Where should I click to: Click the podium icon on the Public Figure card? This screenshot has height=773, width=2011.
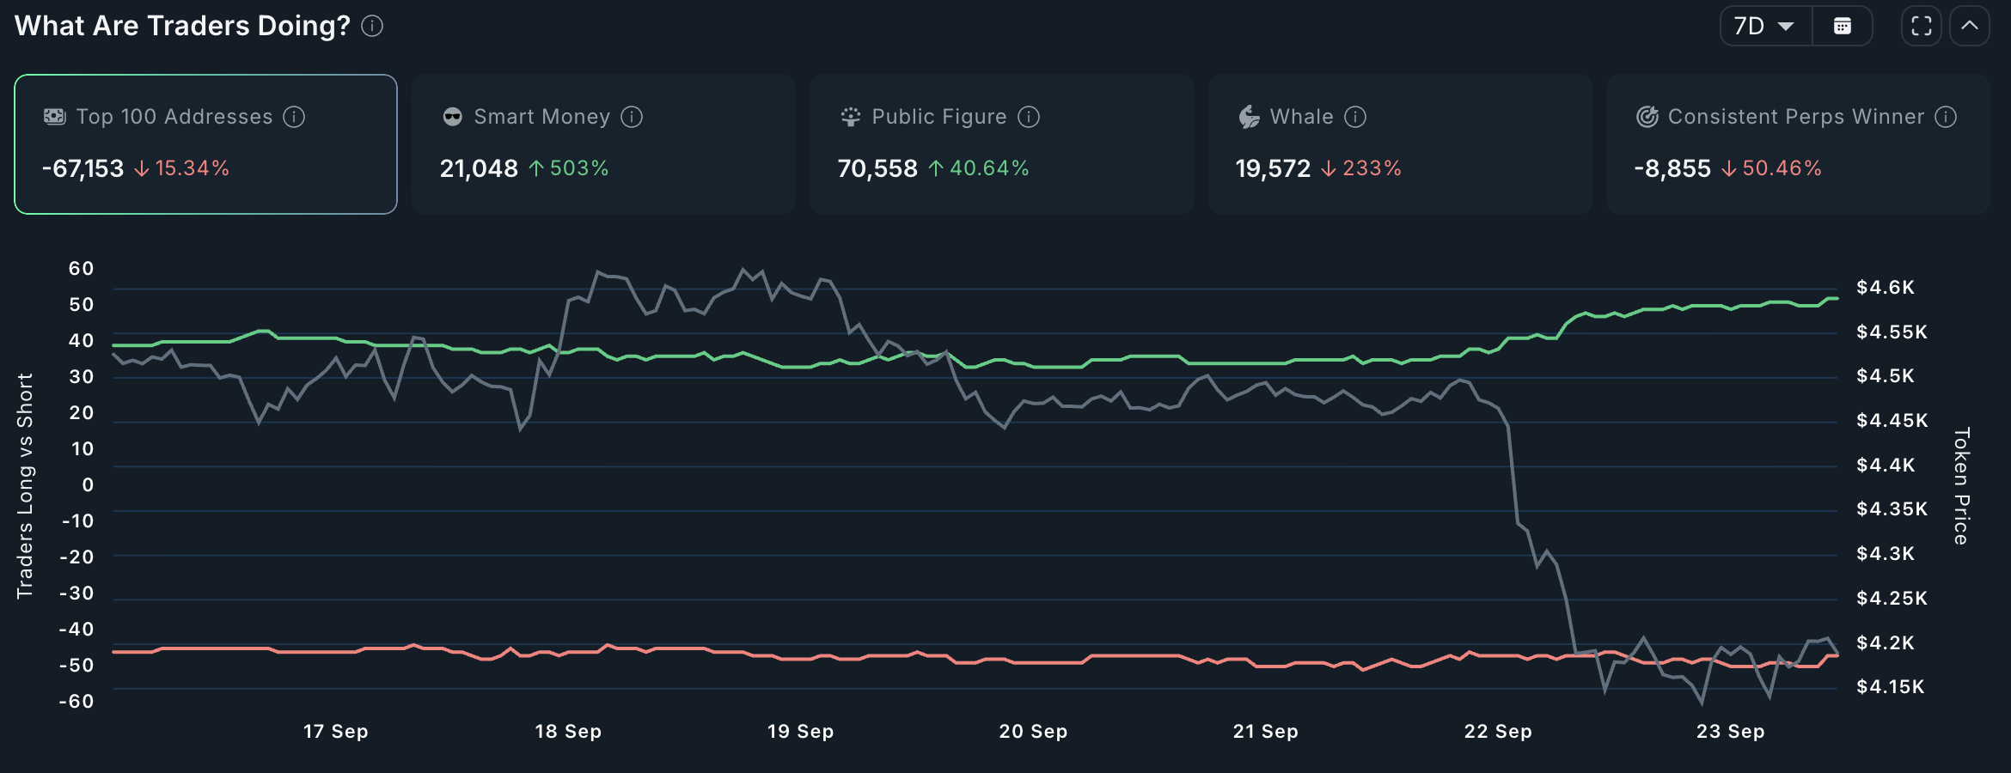point(850,116)
